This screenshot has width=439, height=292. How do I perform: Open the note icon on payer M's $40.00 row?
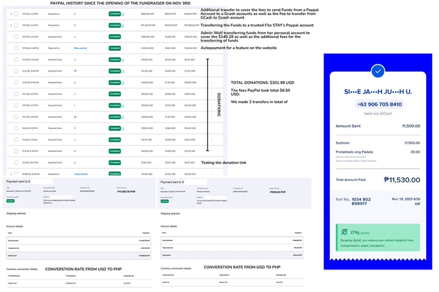tap(123, 117)
